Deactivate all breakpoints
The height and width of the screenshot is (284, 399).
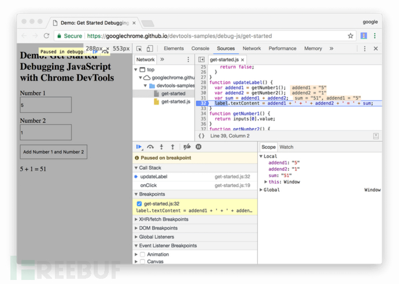(x=186, y=147)
